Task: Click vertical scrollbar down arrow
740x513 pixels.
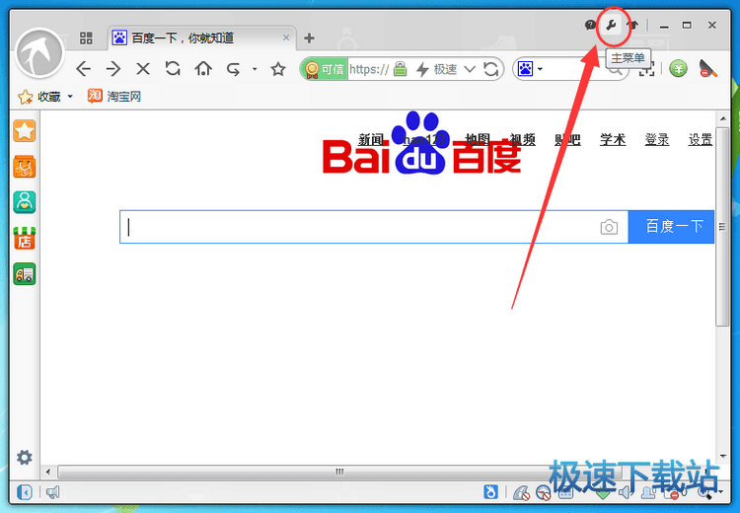Action: (x=723, y=457)
